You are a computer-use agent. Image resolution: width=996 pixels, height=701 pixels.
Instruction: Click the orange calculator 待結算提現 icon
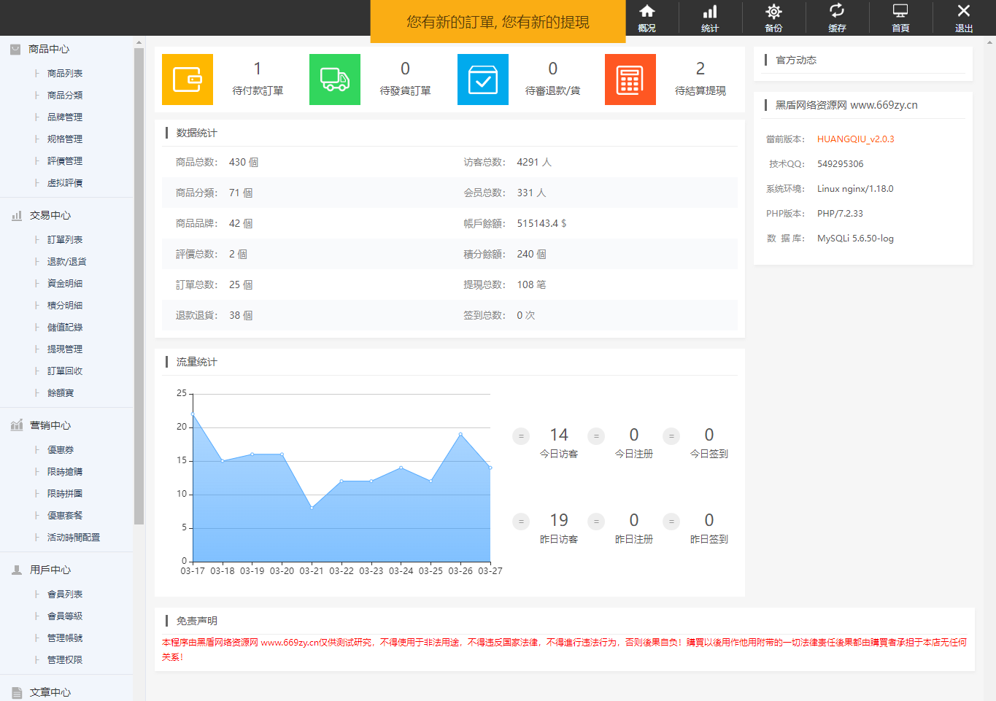point(630,80)
